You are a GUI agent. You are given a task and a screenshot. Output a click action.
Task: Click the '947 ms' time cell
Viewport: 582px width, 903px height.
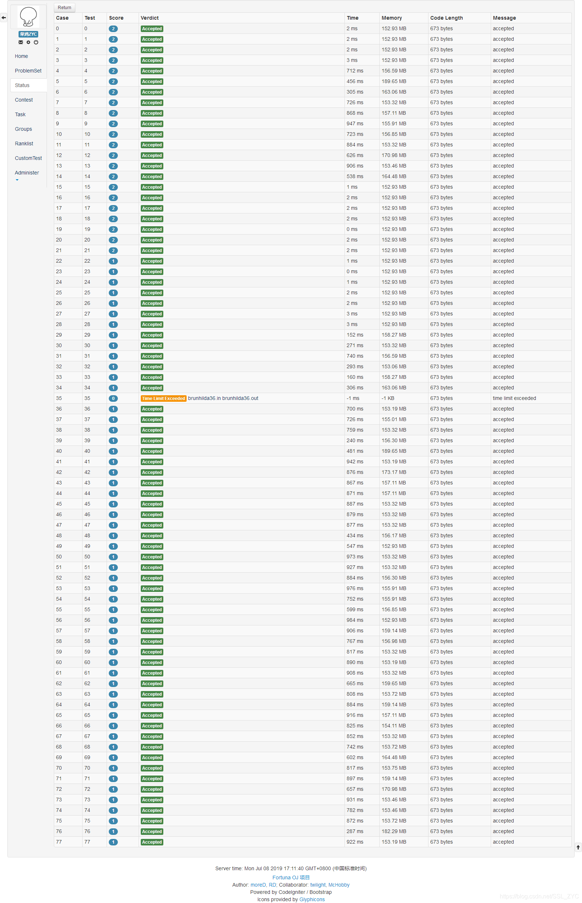point(355,124)
